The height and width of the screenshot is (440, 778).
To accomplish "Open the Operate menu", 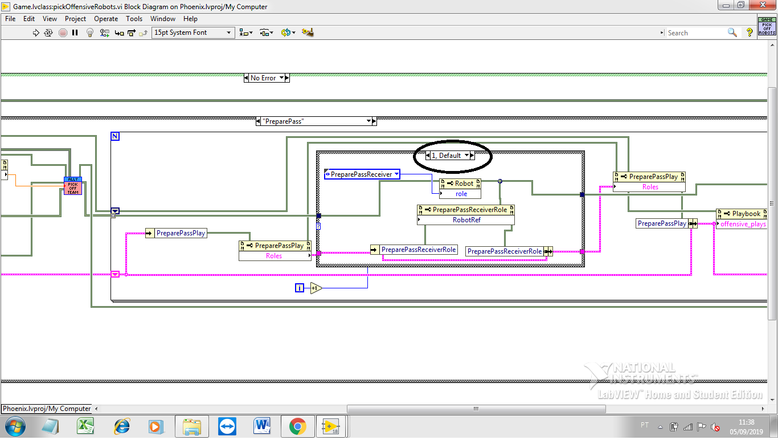I will tap(106, 19).
